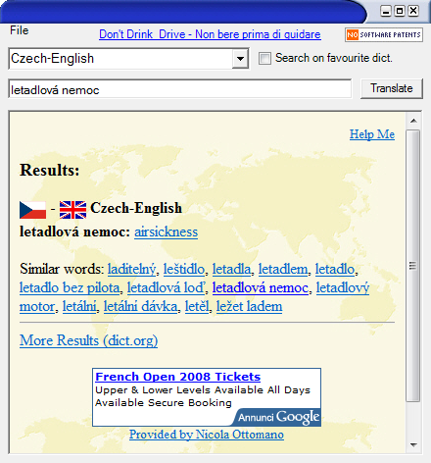Open similar word leštidlo
This screenshot has height=463, width=431.
pyautogui.click(x=184, y=269)
